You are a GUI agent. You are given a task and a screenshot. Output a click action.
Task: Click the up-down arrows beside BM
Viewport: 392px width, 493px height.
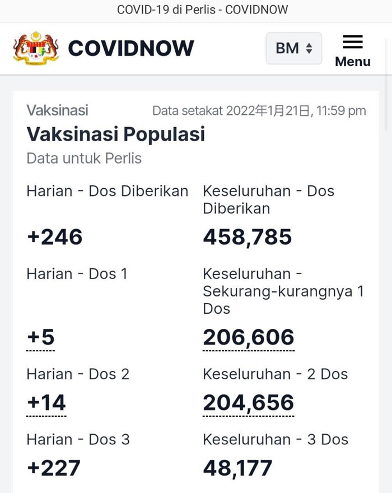click(x=309, y=48)
